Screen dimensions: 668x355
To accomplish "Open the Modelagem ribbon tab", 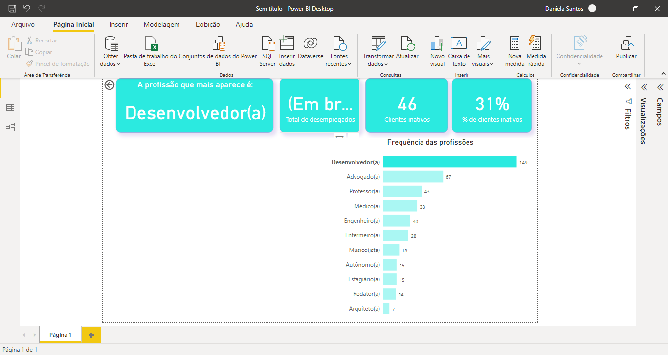I will [x=161, y=24].
